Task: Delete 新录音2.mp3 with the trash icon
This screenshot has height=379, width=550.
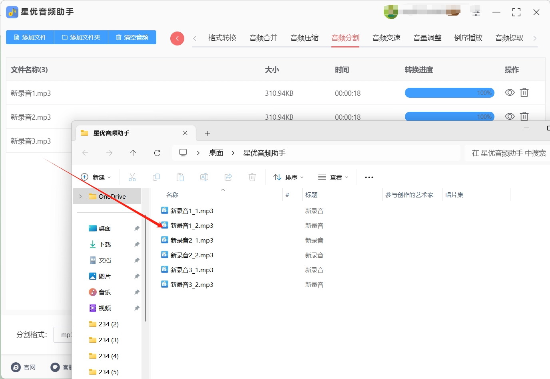Action: pos(524,116)
